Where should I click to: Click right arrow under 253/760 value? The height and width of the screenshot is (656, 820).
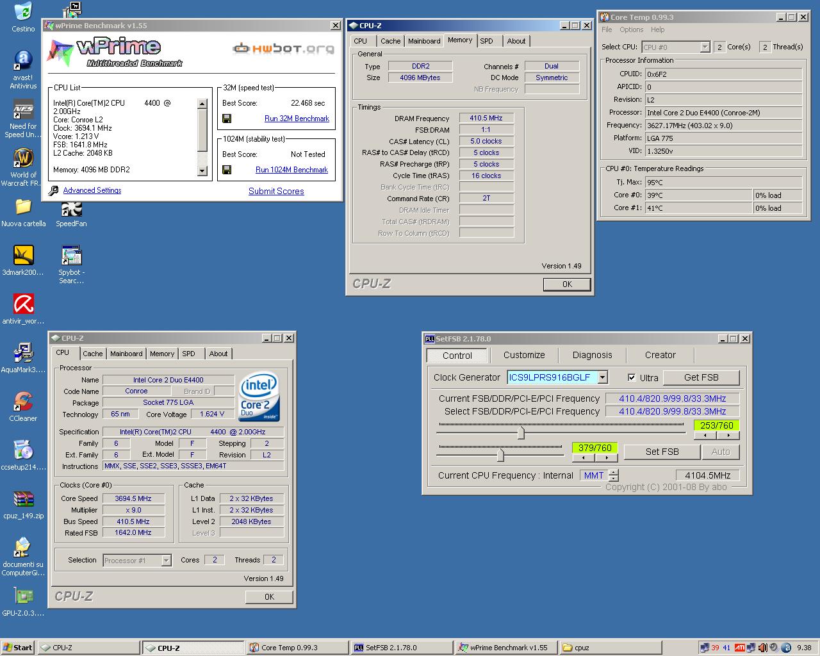pos(728,436)
